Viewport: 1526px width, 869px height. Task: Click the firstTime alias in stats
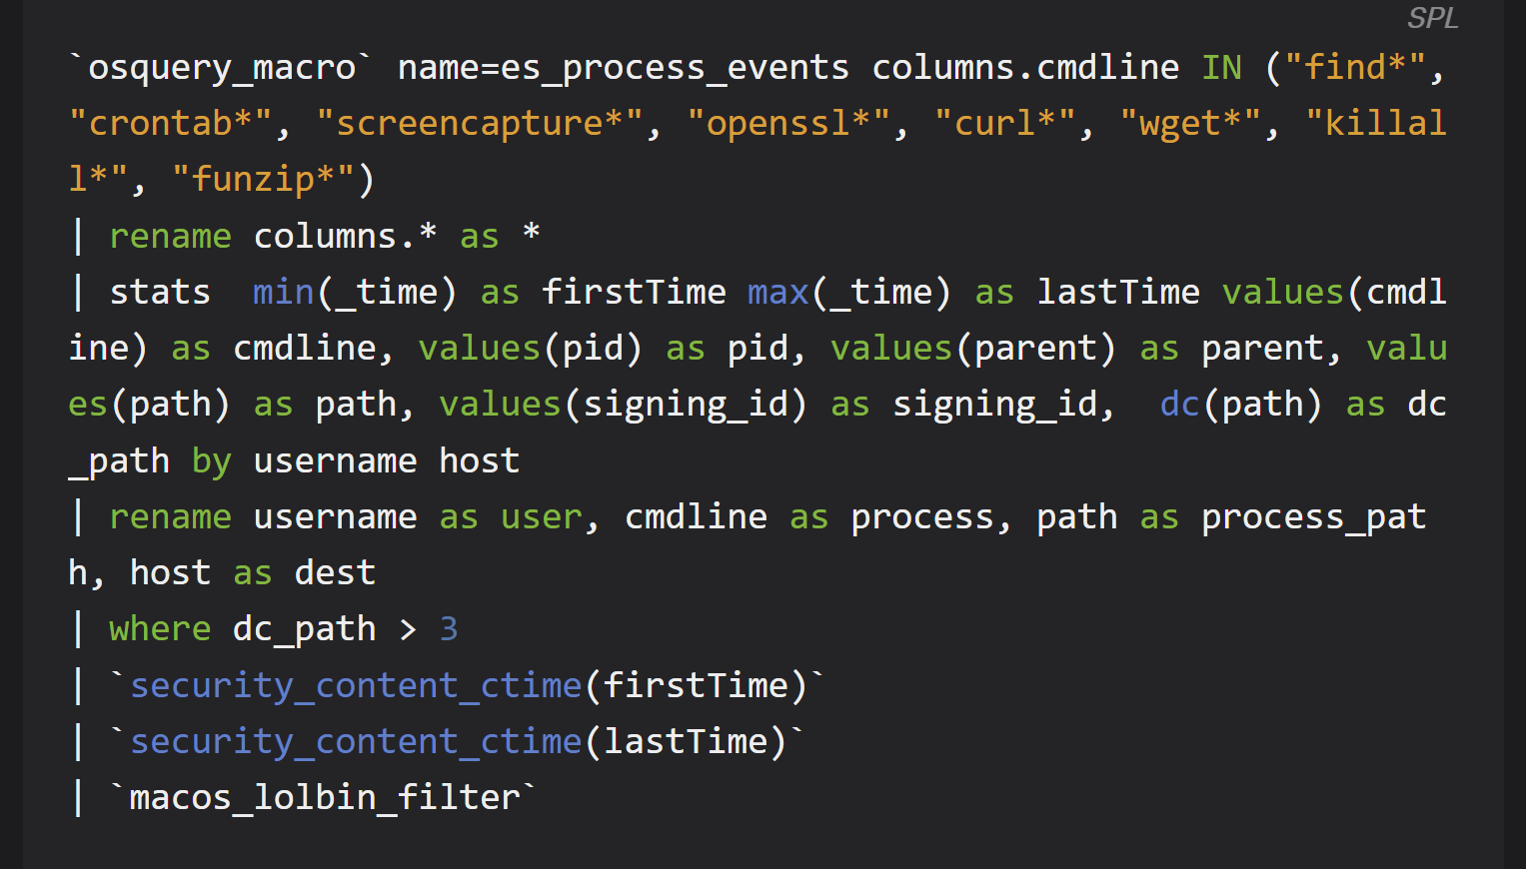634,293
